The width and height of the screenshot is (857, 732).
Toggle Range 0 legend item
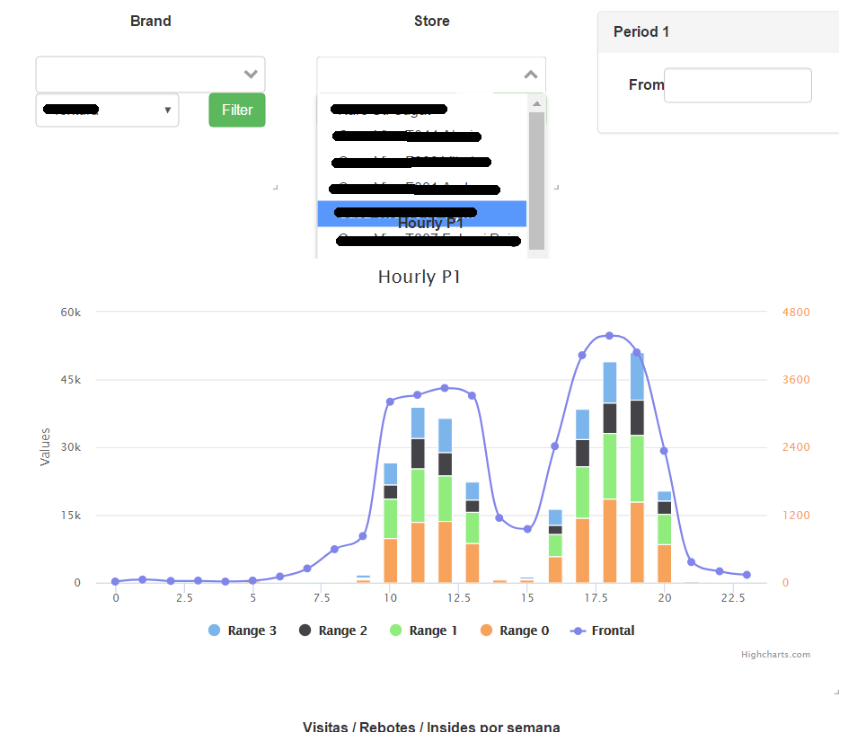[515, 631]
